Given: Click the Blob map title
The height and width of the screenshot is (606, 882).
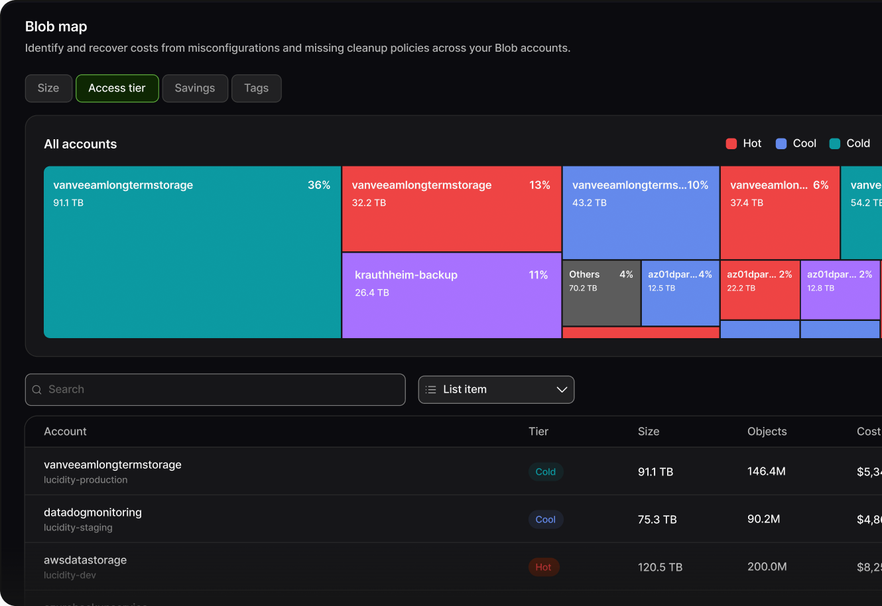Looking at the screenshot, I should (x=56, y=27).
